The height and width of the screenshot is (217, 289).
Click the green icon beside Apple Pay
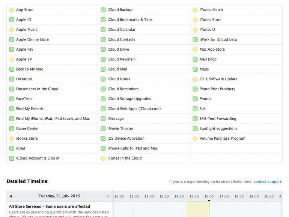(x=12, y=50)
